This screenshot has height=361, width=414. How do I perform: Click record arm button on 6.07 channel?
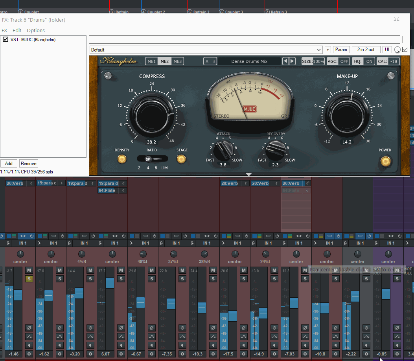[x=121, y=354]
